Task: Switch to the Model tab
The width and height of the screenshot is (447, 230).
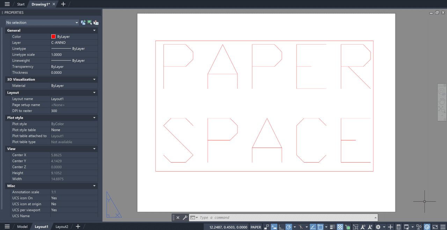Action: 22,227
